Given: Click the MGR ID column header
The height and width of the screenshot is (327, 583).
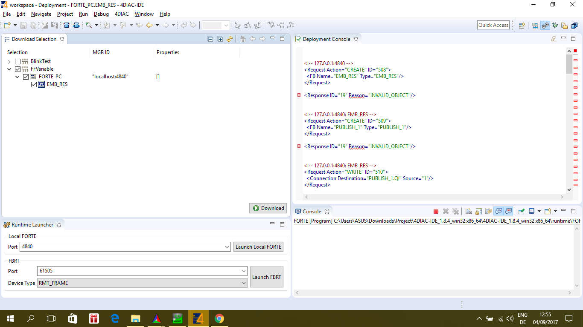Looking at the screenshot, I should (x=122, y=52).
